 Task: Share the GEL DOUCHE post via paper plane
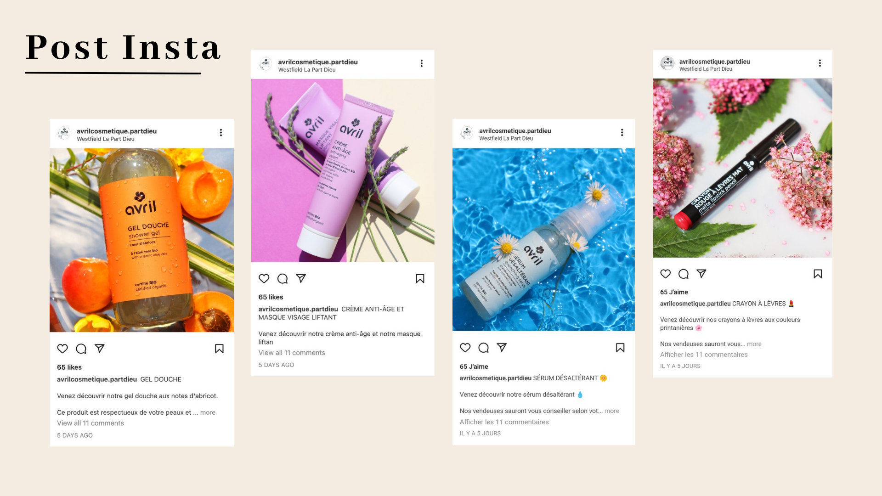(x=100, y=349)
